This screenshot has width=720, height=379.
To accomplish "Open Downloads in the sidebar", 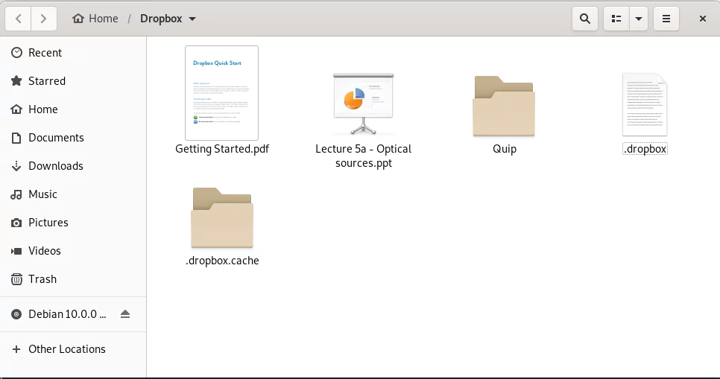I will coord(73,166).
